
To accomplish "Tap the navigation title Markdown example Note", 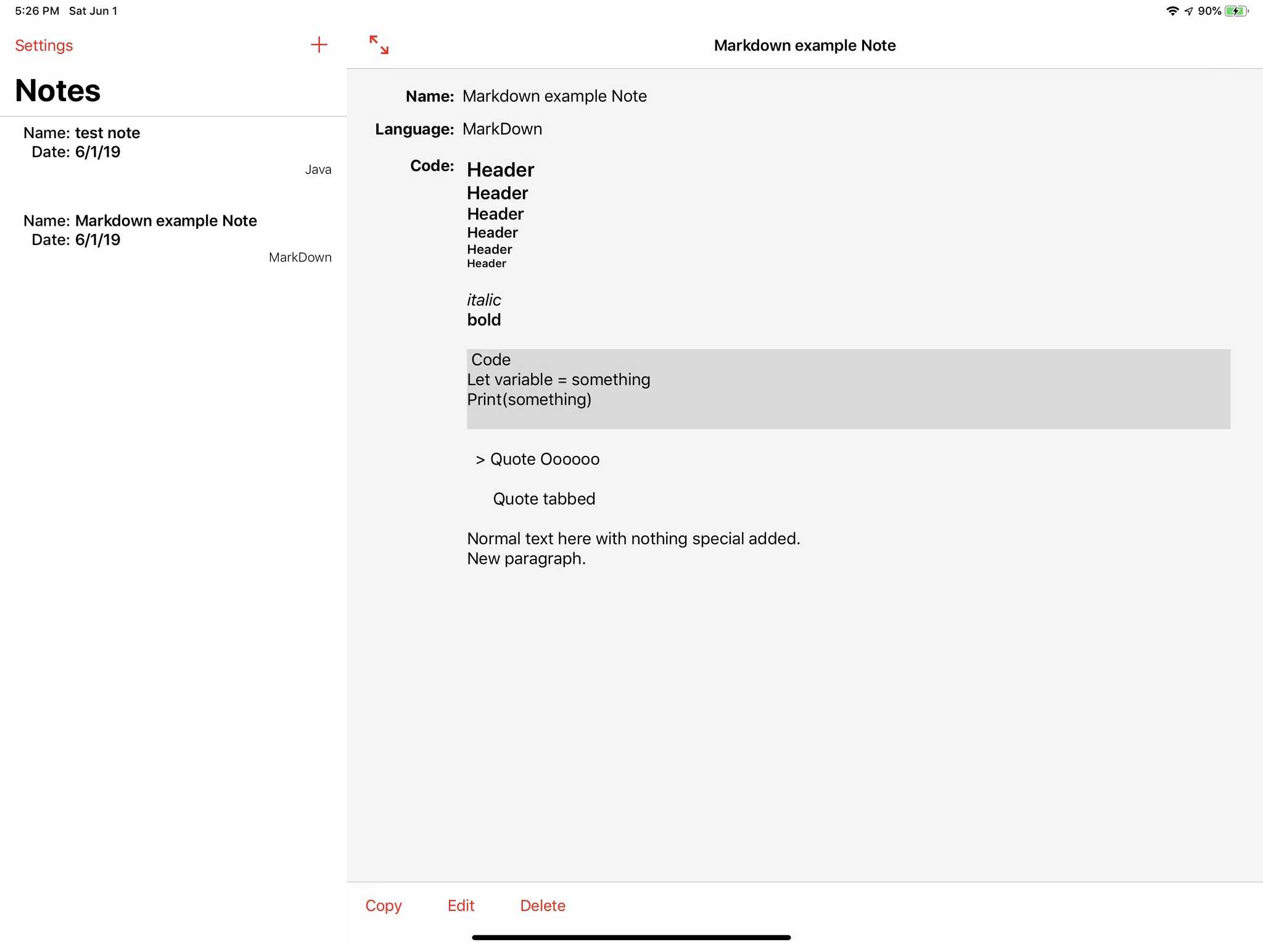I will (804, 46).
